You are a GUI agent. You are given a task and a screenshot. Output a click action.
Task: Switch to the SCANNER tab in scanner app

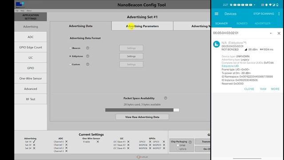tap(221, 24)
